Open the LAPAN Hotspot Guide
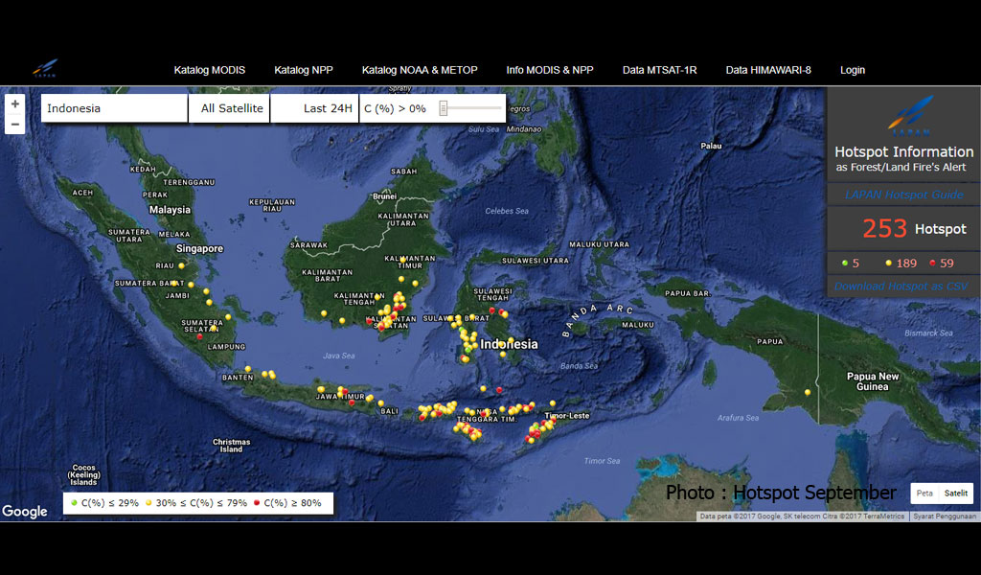Screen dimensions: 981x575 click(x=901, y=195)
